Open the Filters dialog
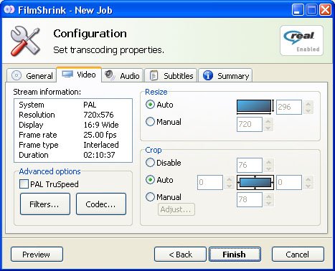This screenshot has height=271, width=335. pyautogui.click(x=45, y=204)
